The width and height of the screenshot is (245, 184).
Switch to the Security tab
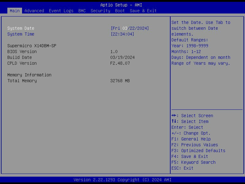point(100,11)
